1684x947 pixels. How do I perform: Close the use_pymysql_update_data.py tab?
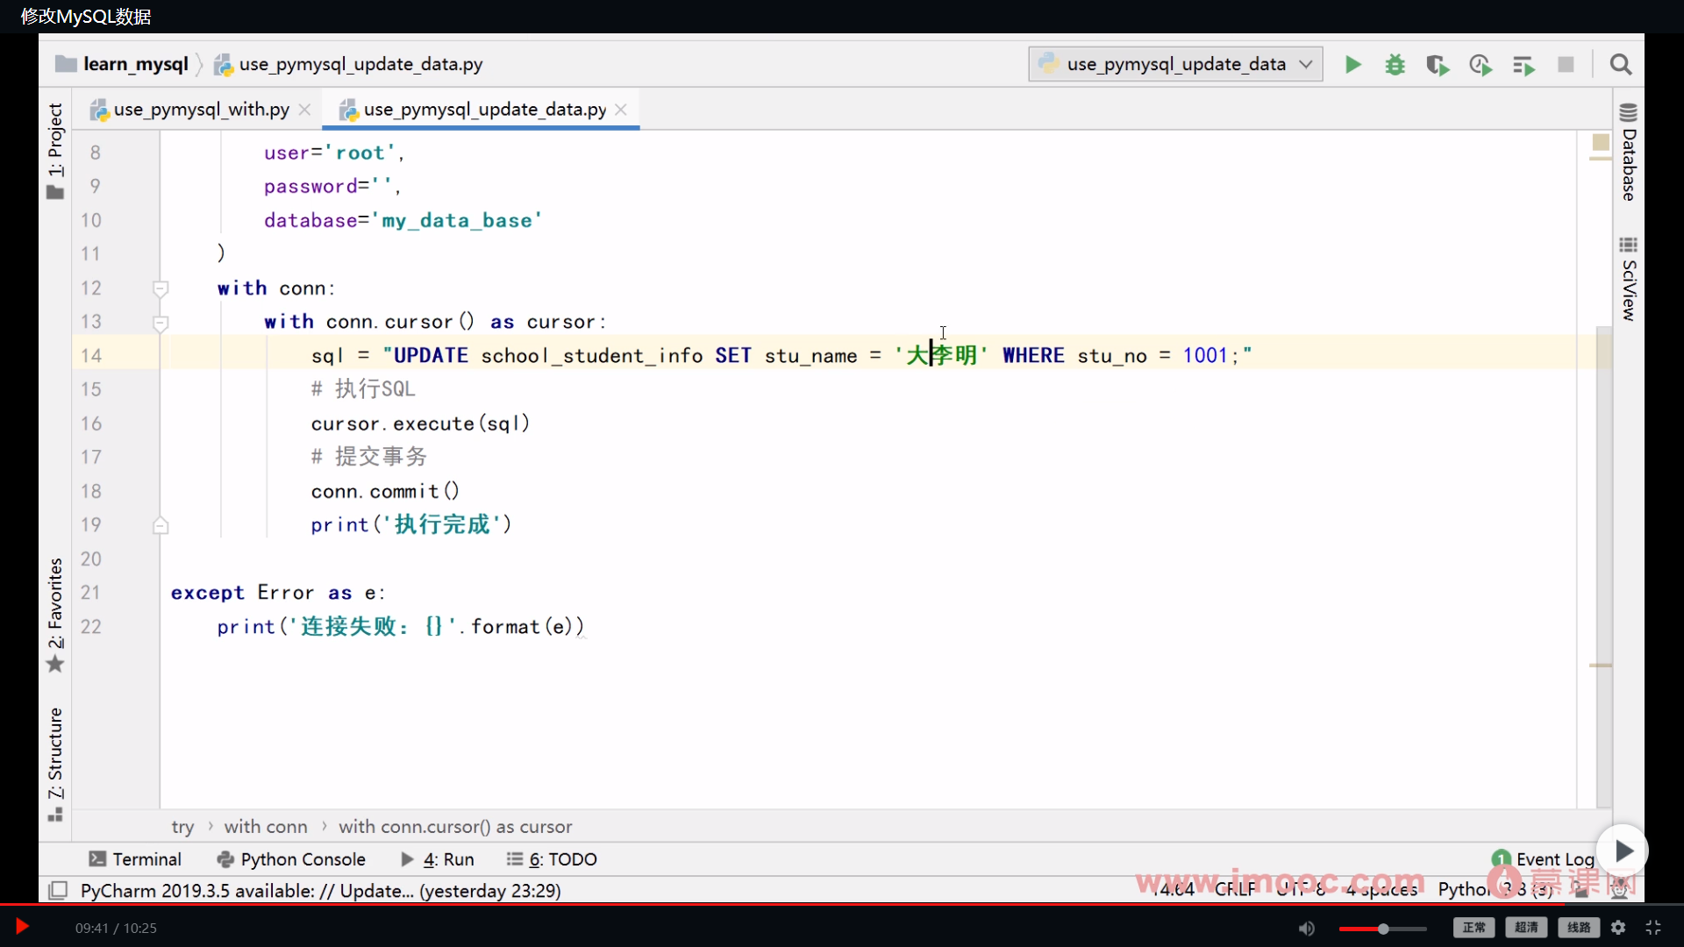pyautogui.click(x=621, y=110)
